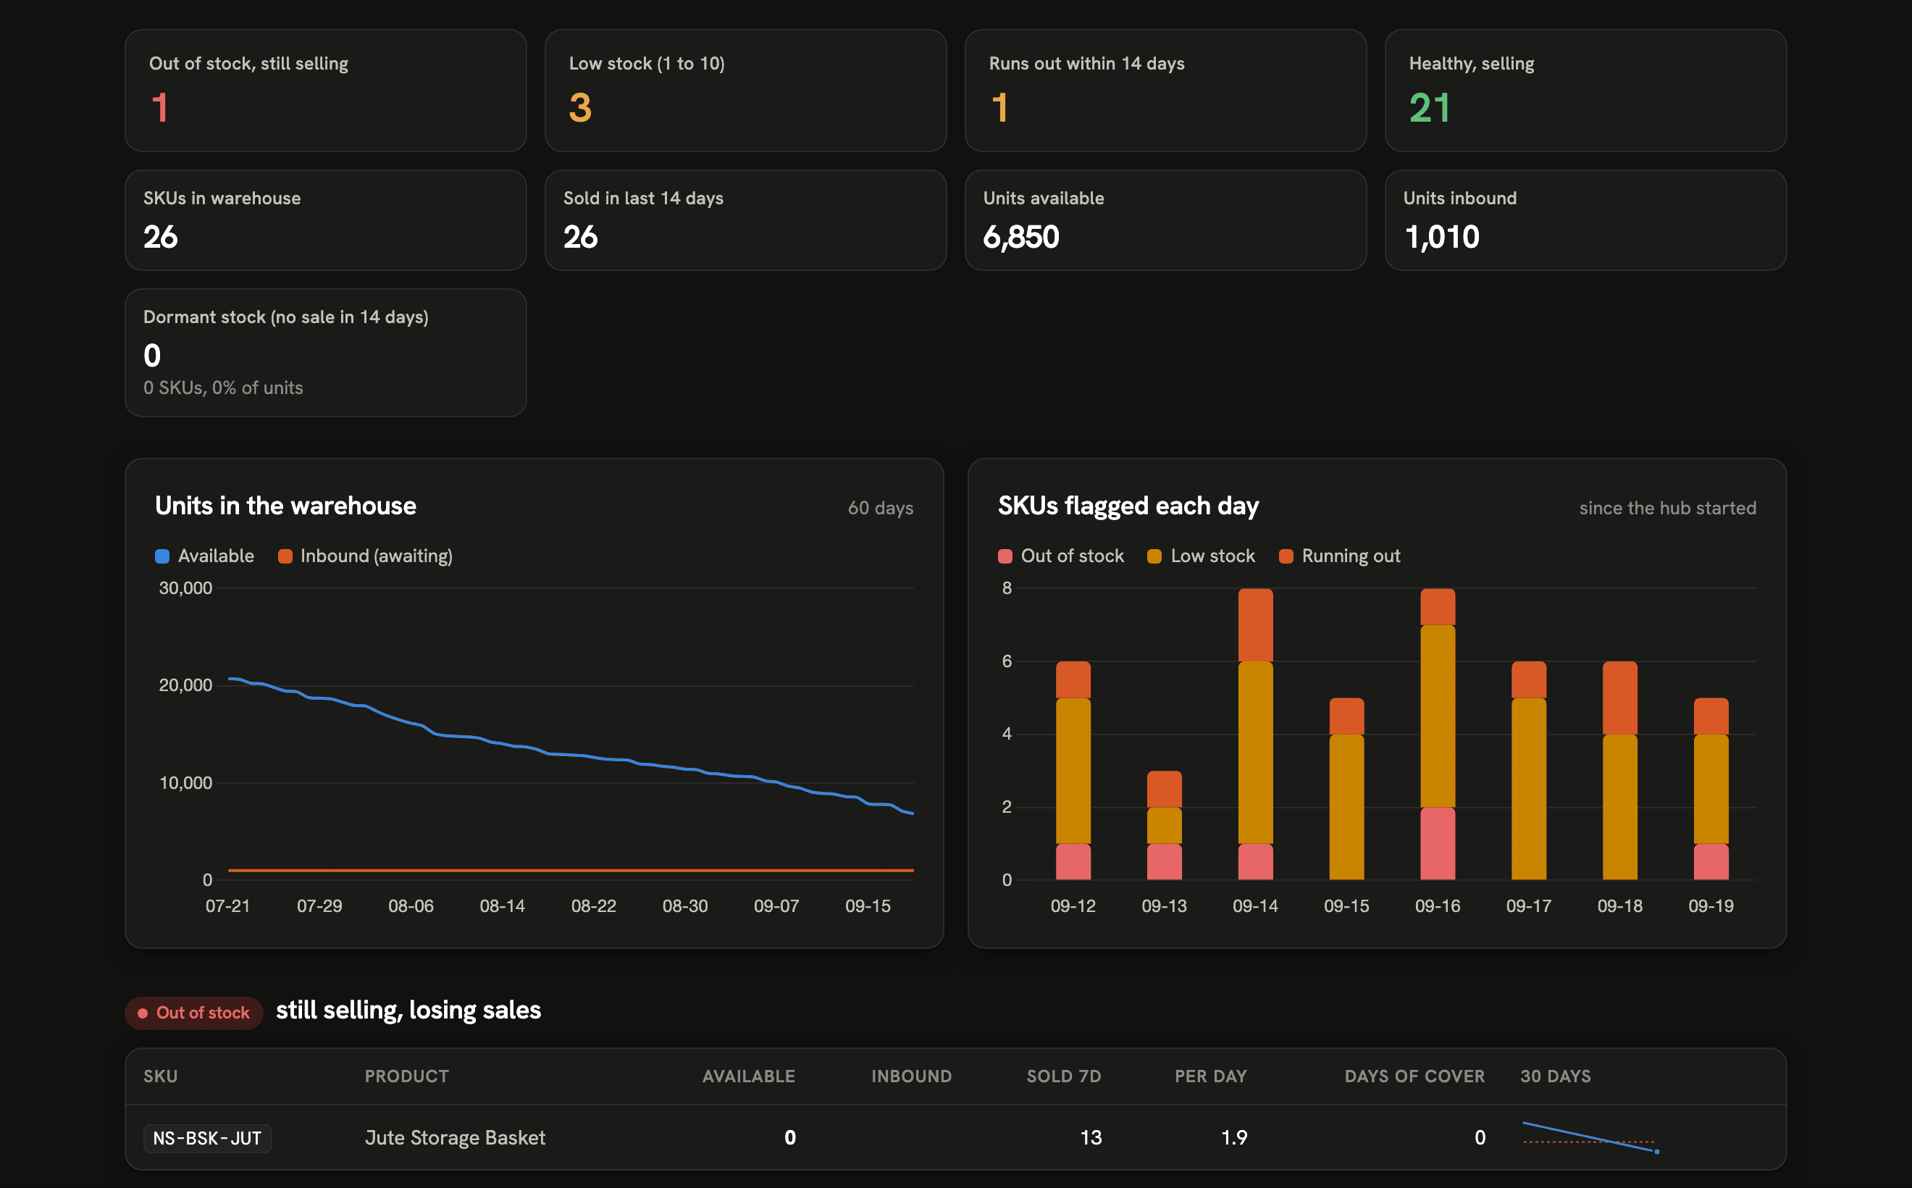1912x1188 pixels.
Task: Select the Out of stock status badge
Action: [194, 1013]
